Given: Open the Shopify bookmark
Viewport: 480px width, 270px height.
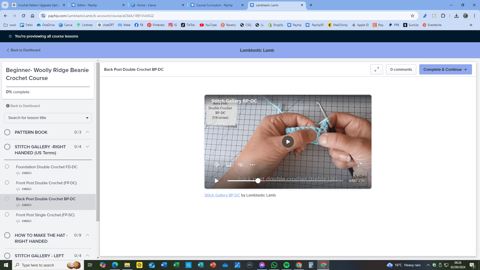Looking at the screenshot, I should point(276,25).
